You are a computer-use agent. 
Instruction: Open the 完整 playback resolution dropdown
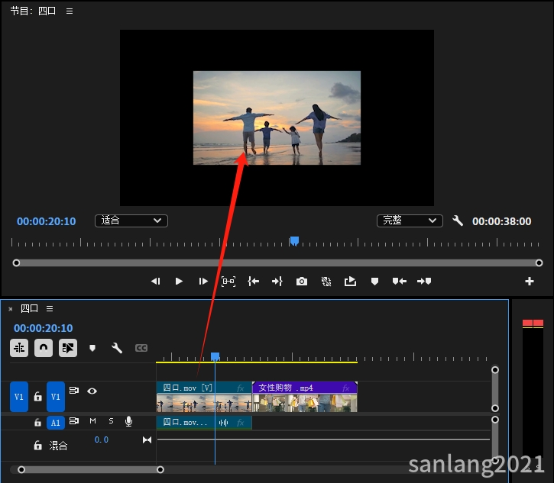click(410, 221)
